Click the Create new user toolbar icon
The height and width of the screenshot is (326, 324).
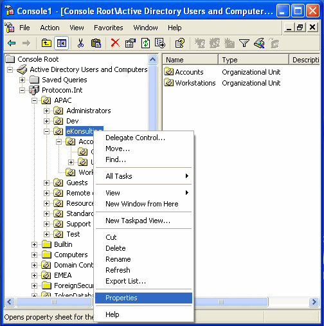coord(200,43)
